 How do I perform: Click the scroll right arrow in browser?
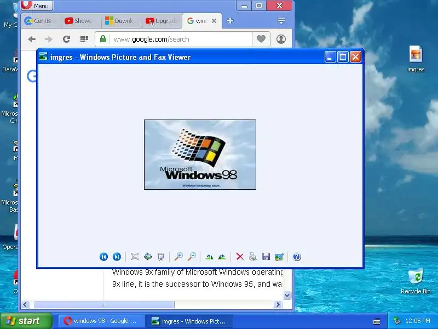[x=278, y=305]
